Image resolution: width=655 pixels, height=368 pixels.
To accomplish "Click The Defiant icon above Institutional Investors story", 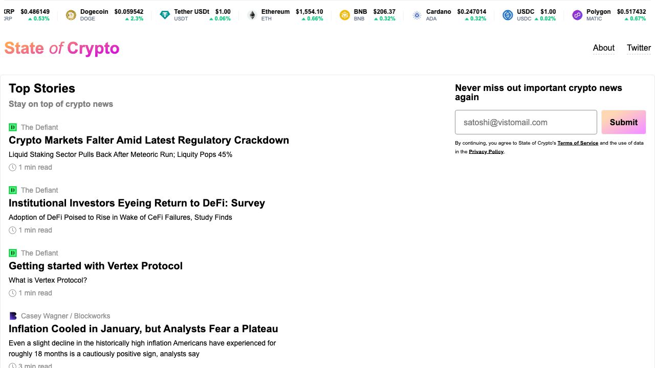I will pos(13,190).
